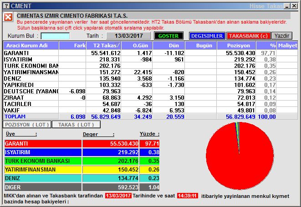
Task: Select the DEUTSCHE row in the table
Action: [150, 91]
